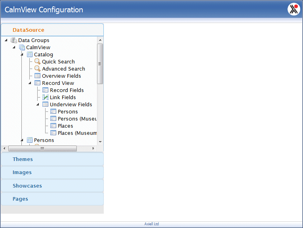The image size is (303, 228).
Task: Select the Catalog label in the tree
Action: [x=44, y=55]
